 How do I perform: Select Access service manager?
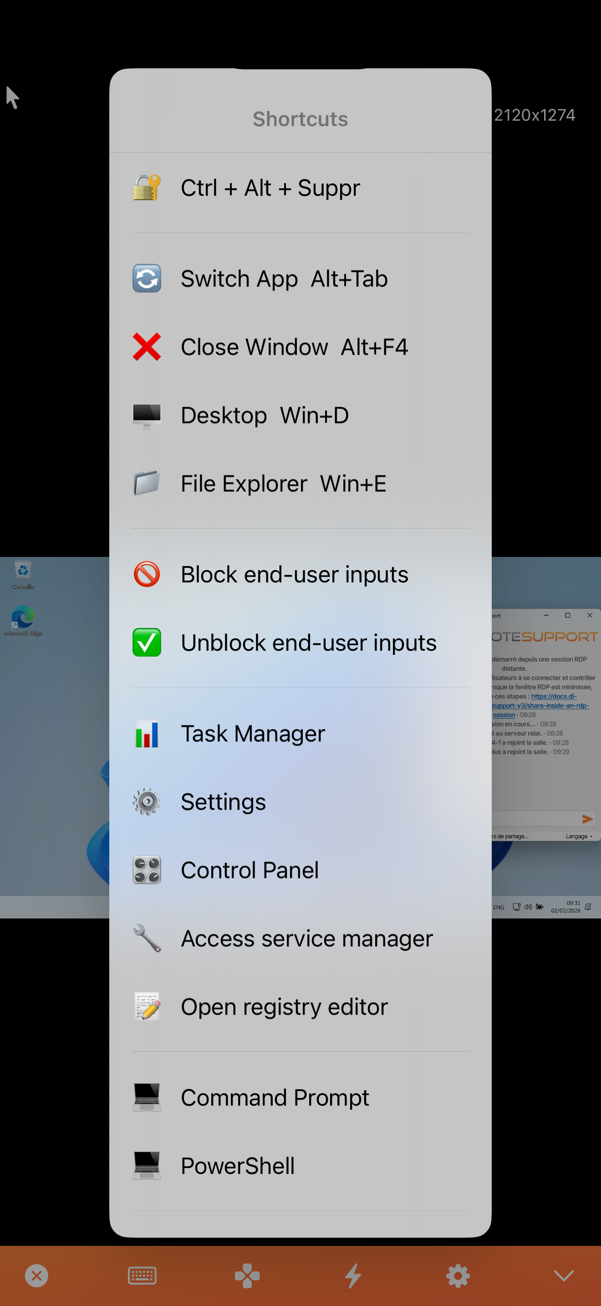[x=300, y=938]
